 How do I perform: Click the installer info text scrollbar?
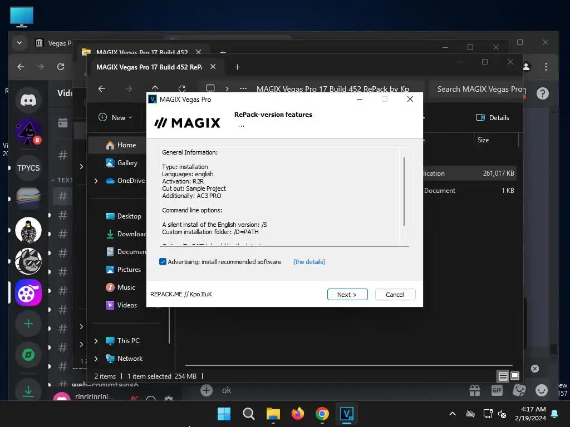click(404, 192)
